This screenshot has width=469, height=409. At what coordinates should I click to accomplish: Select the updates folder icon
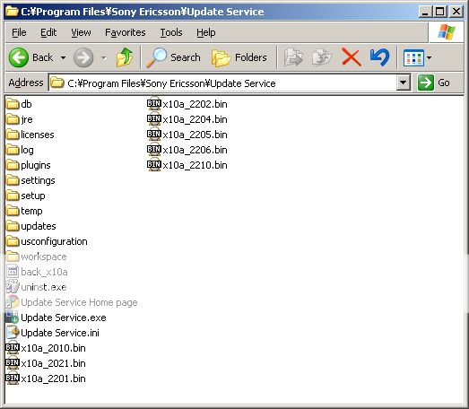point(13,226)
